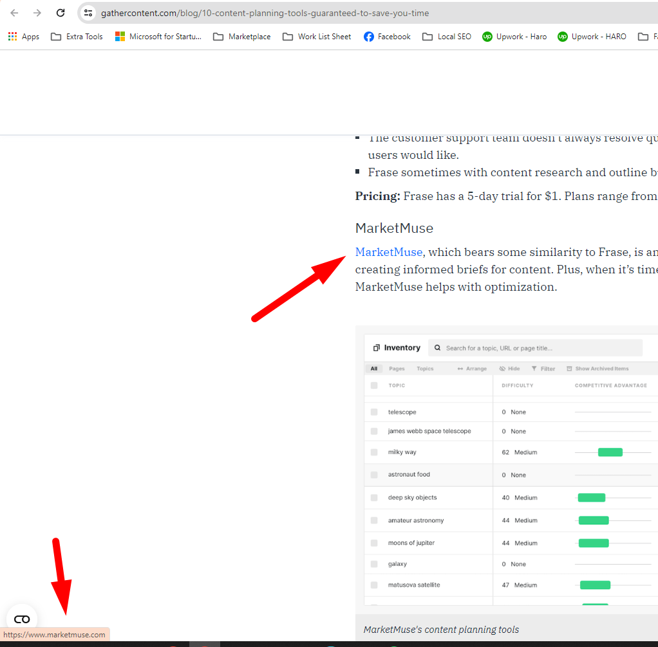Click the 'galaxy' topic name
This screenshot has width=658, height=647.
[397, 564]
